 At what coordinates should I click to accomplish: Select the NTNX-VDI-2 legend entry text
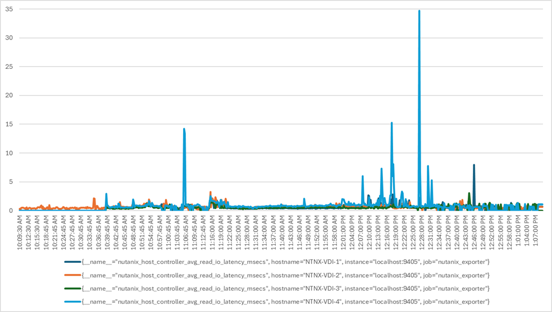pos(285,275)
